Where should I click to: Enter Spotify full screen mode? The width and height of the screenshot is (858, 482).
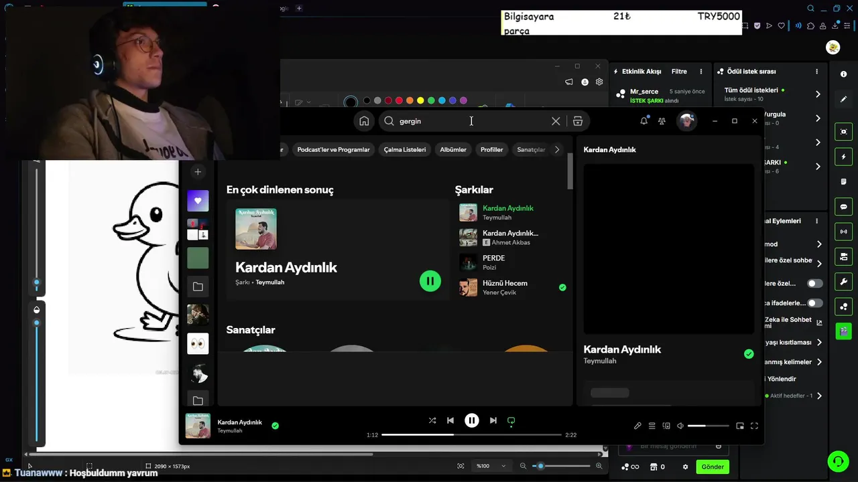tap(754, 426)
